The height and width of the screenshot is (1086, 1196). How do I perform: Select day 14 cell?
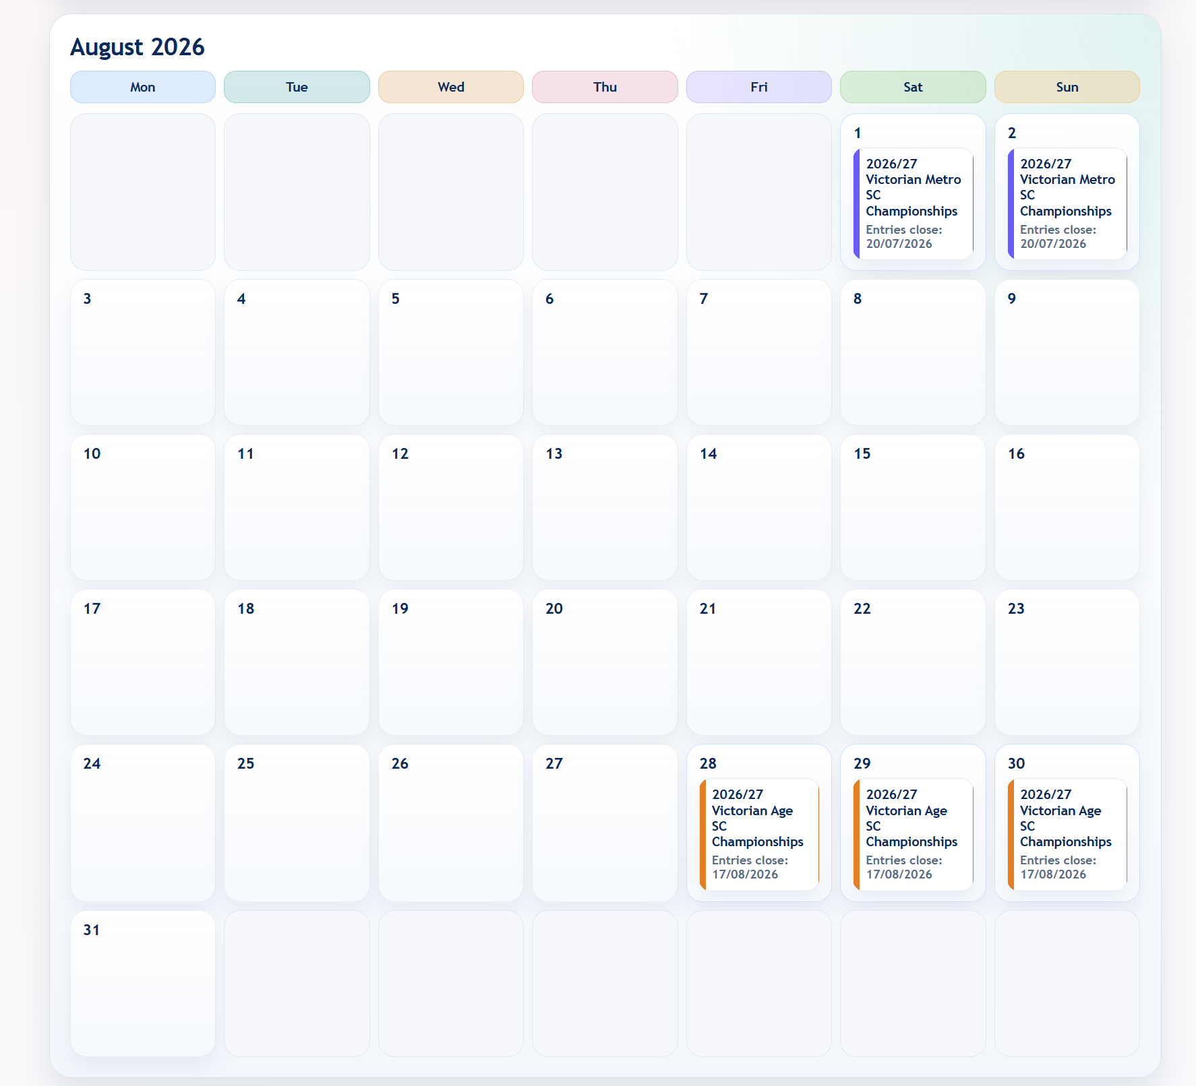(x=759, y=507)
